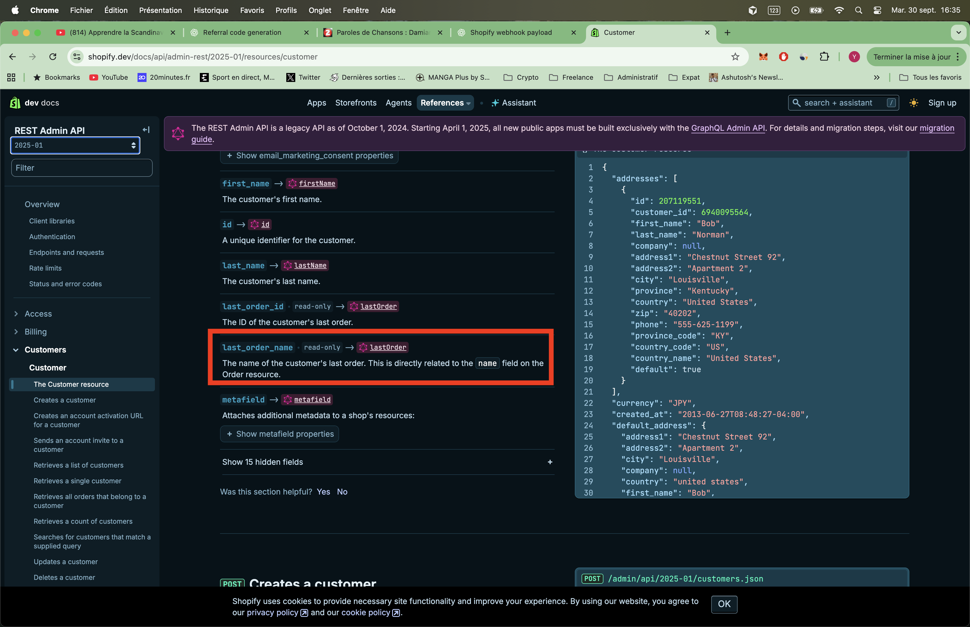This screenshot has height=627, width=970.
Task: Collapse the REST Admin API sidebar
Action: click(x=146, y=130)
